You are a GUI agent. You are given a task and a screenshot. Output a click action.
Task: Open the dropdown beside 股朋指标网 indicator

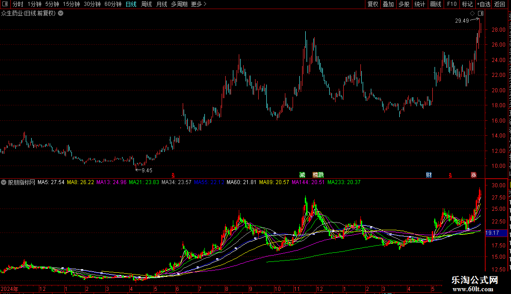tap(4, 182)
